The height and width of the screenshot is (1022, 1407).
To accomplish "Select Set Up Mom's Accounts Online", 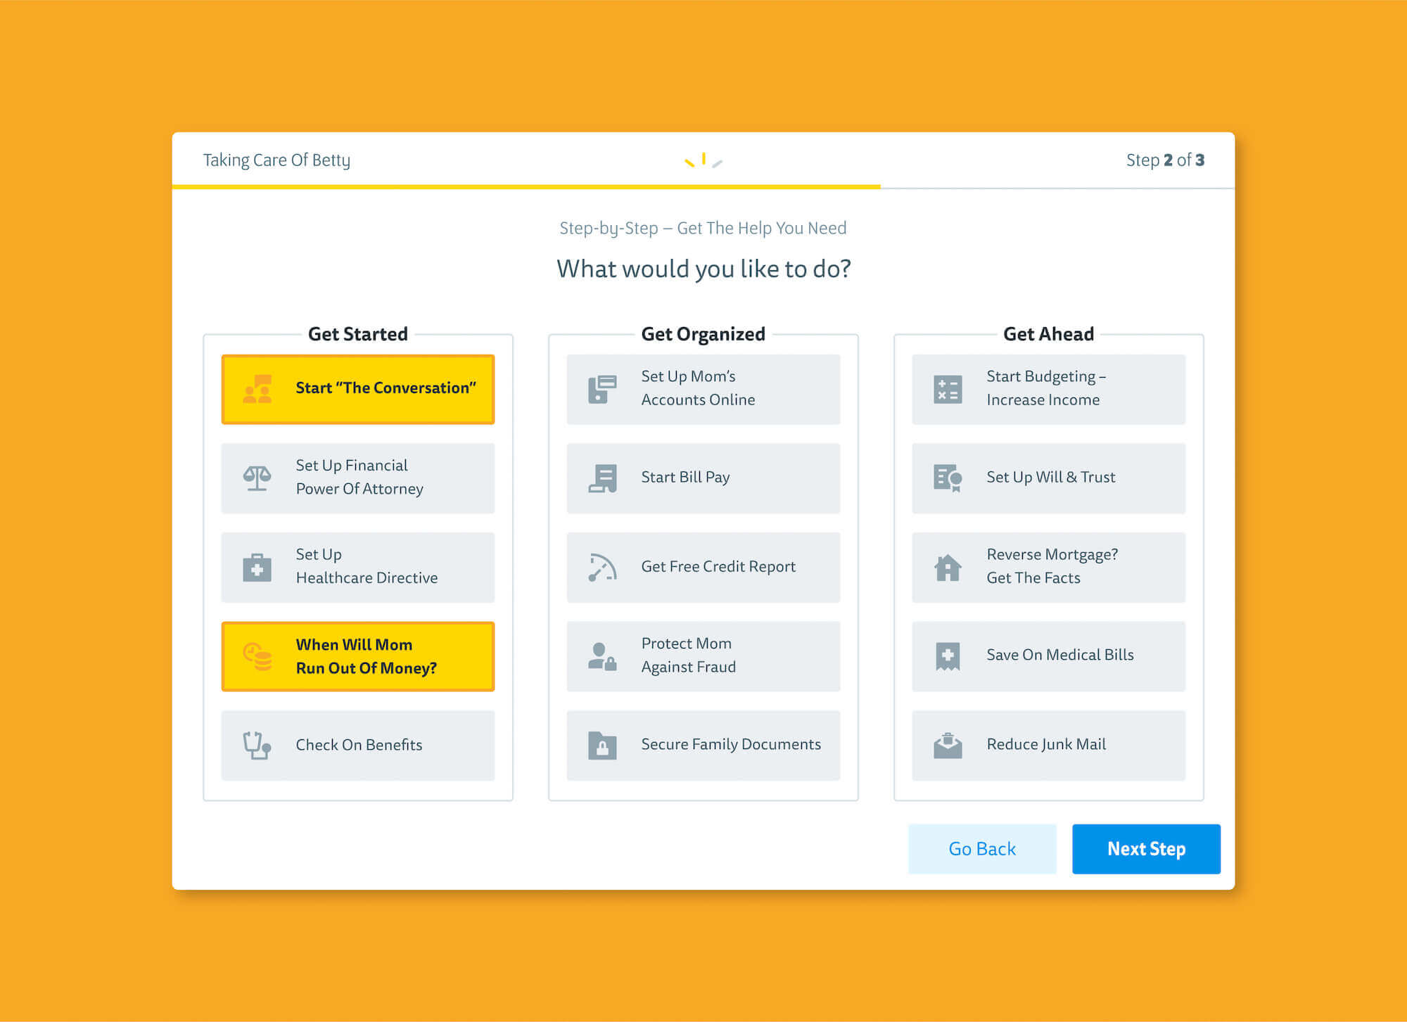I will pyautogui.click(x=703, y=389).
